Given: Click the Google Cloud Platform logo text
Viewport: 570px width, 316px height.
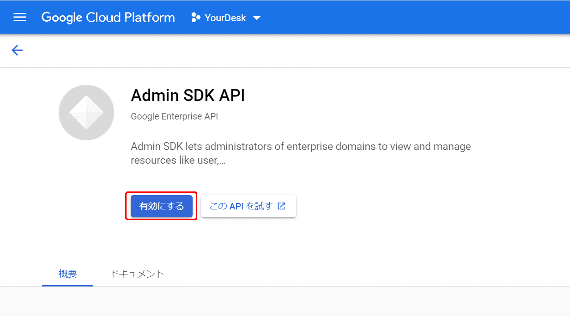Looking at the screenshot, I should pyautogui.click(x=108, y=18).
